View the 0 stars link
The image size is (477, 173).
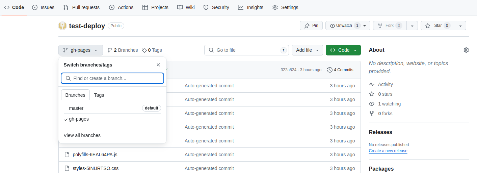(x=381, y=94)
